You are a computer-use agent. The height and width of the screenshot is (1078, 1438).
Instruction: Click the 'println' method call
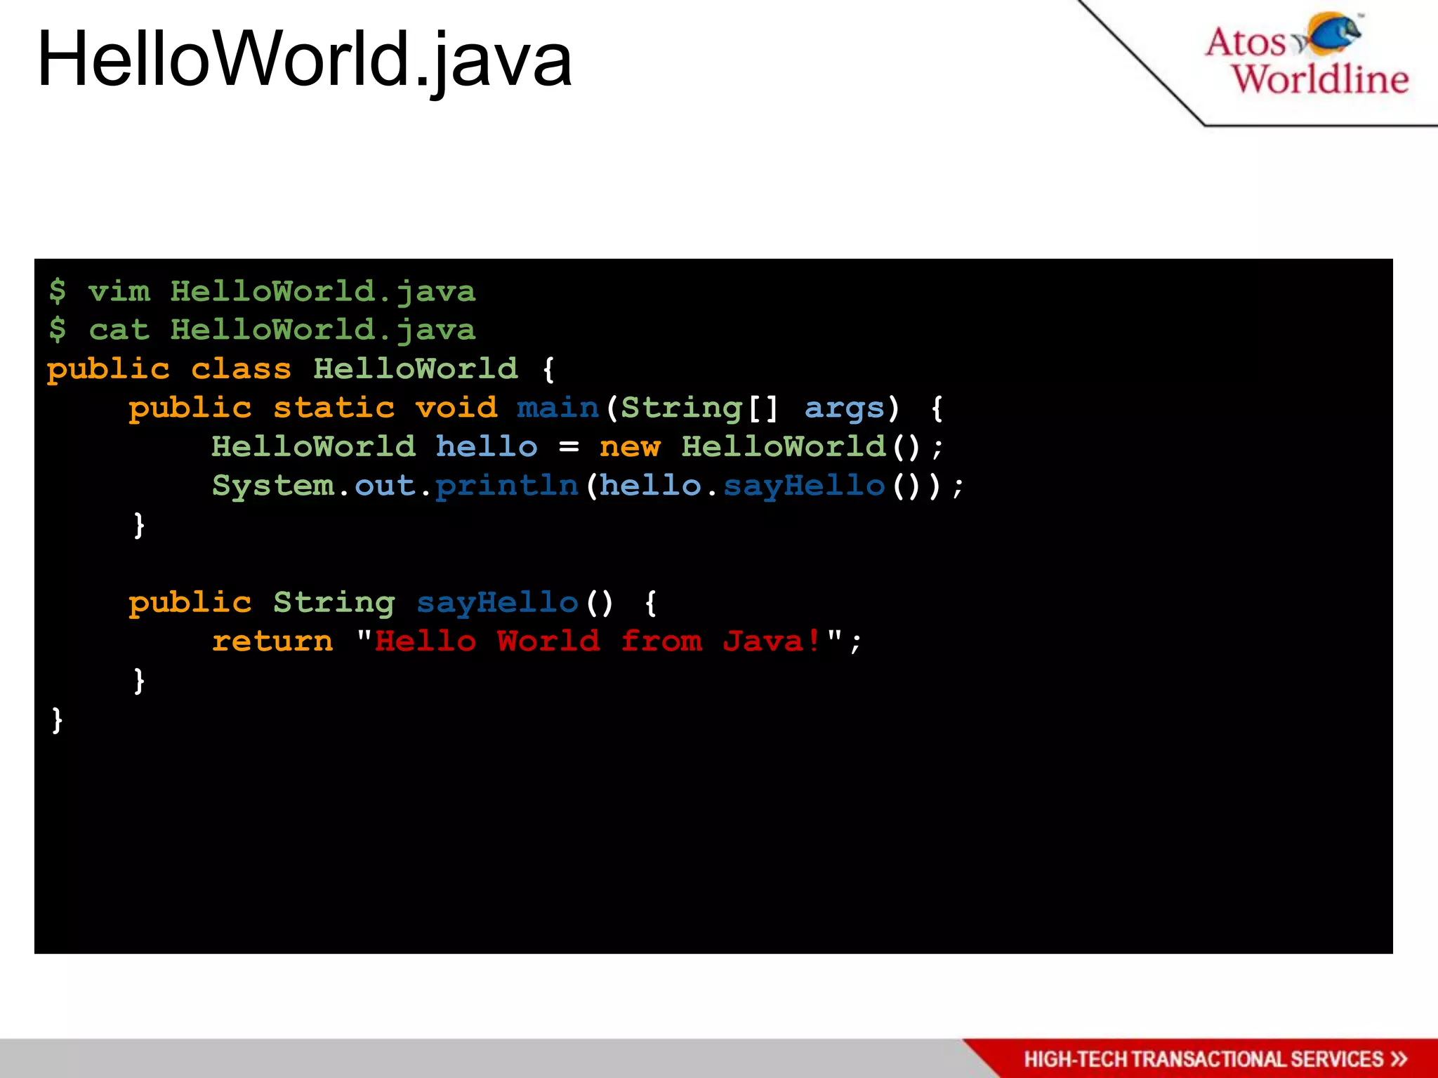(507, 486)
